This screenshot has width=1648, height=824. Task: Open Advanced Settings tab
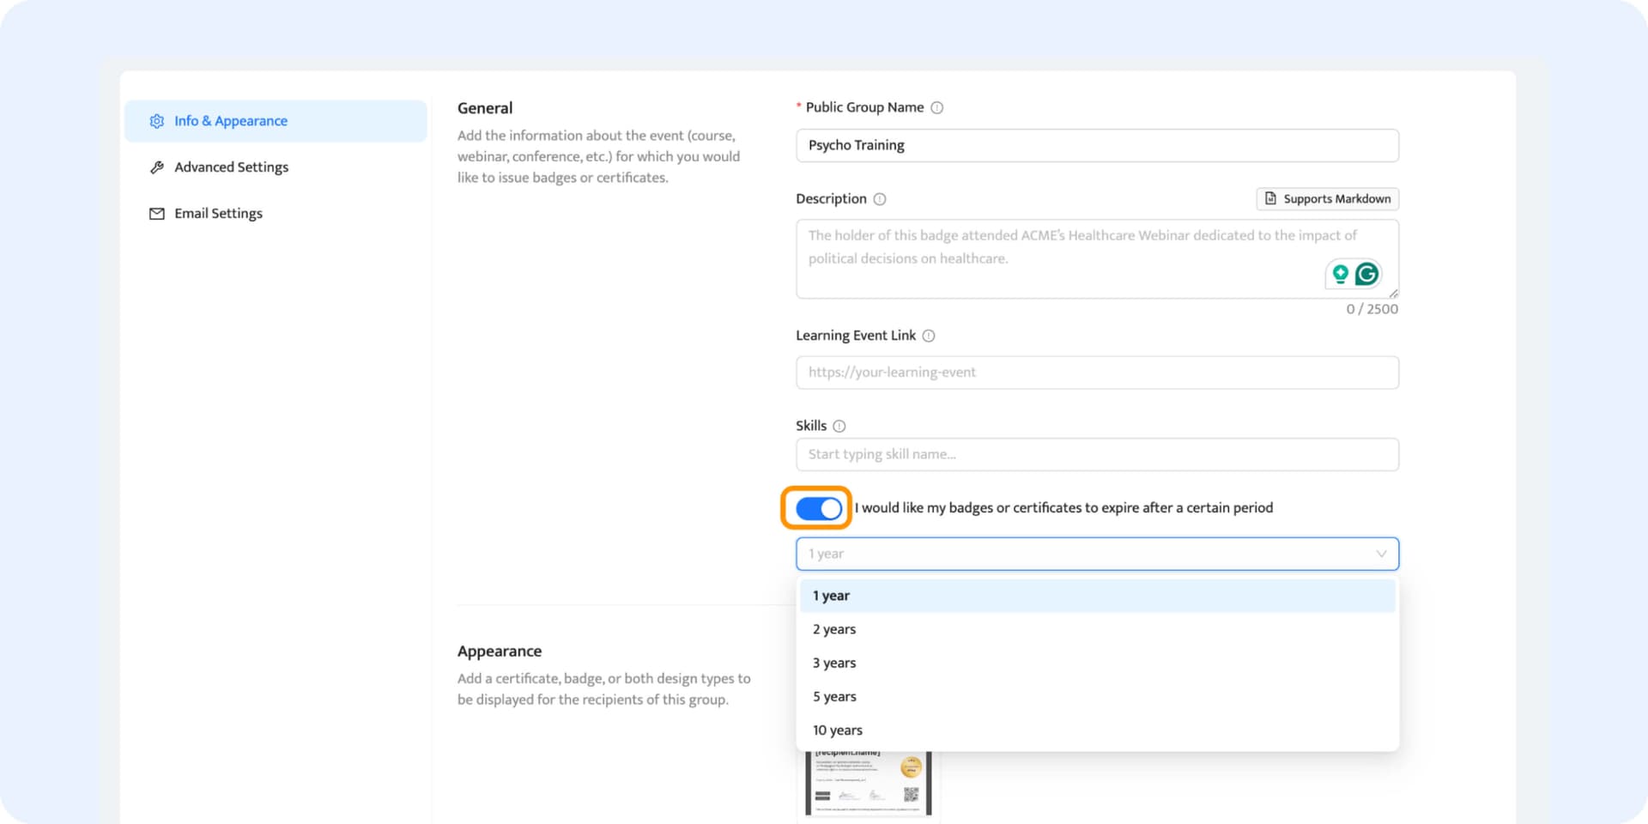231,167
